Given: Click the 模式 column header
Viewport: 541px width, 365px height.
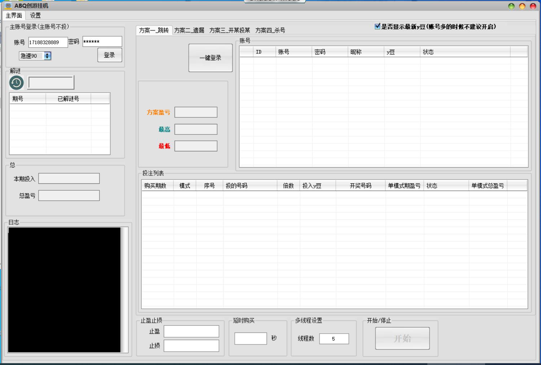Looking at the screenshot, I should coord(185,186).
